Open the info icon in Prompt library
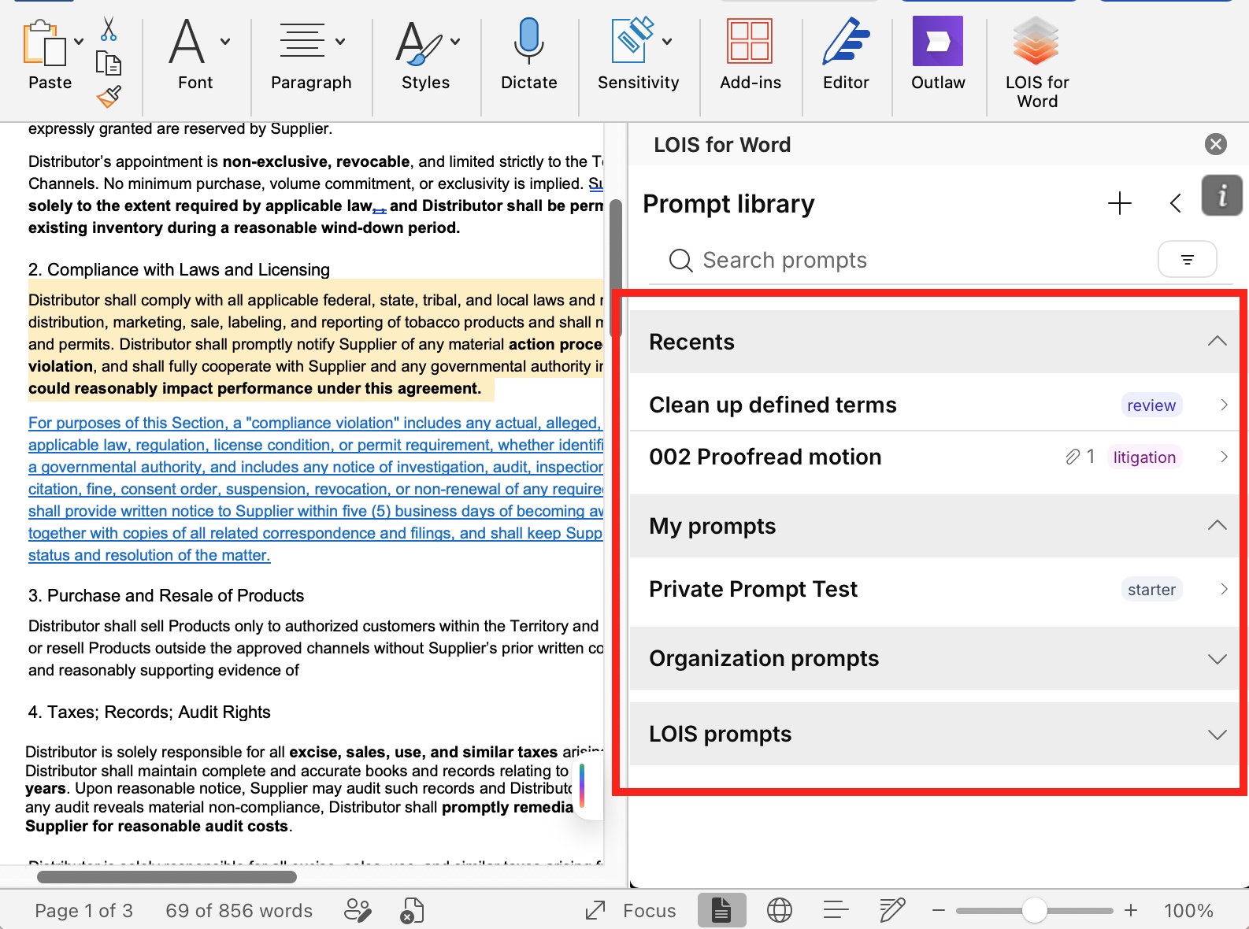The width and height of the screenshot is (1249, 929). point(1221,195)
